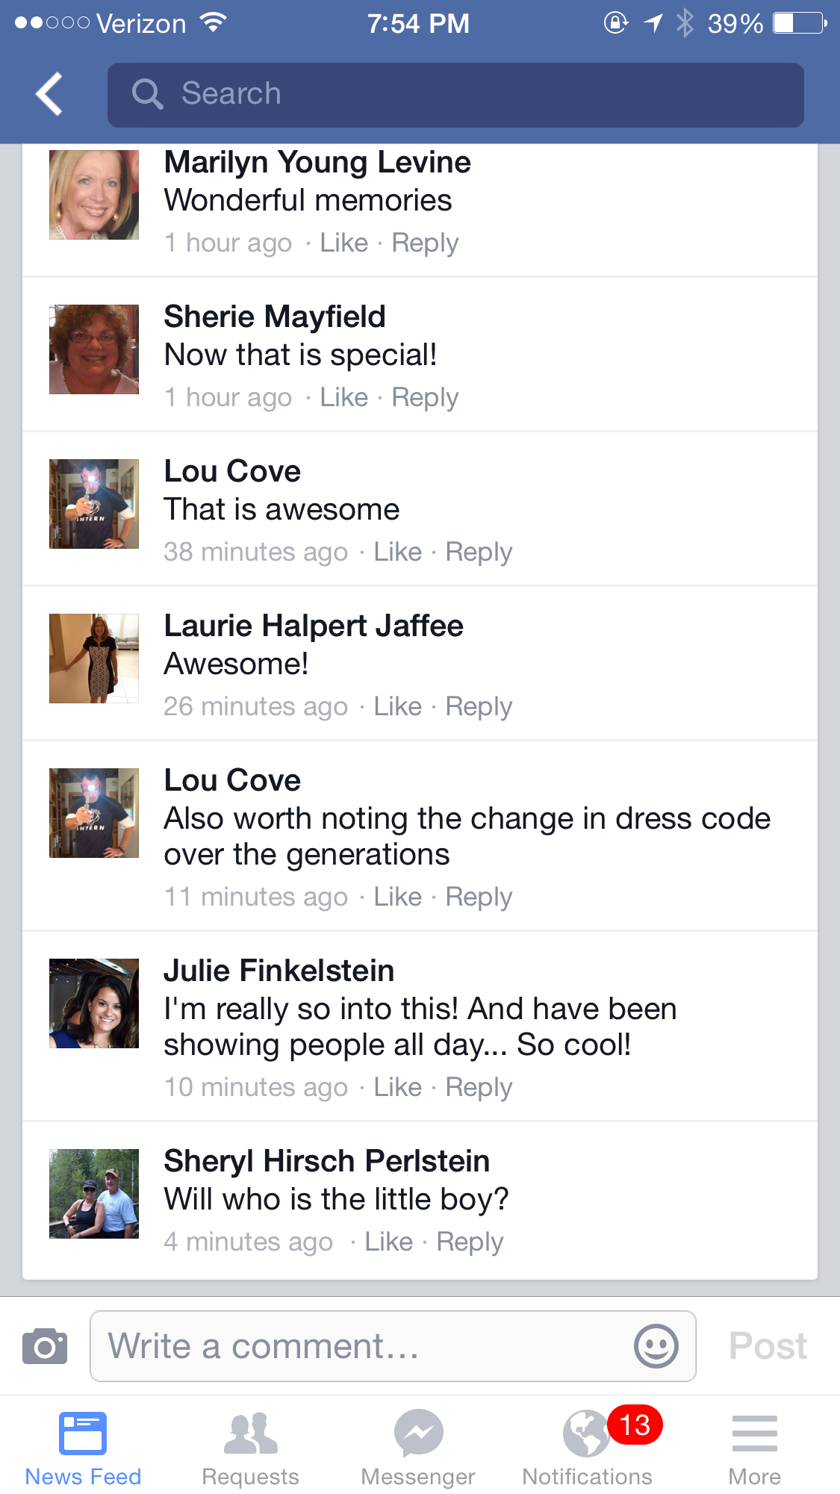Open the More menu tab
The image size is (840, 1494).
754,1448
